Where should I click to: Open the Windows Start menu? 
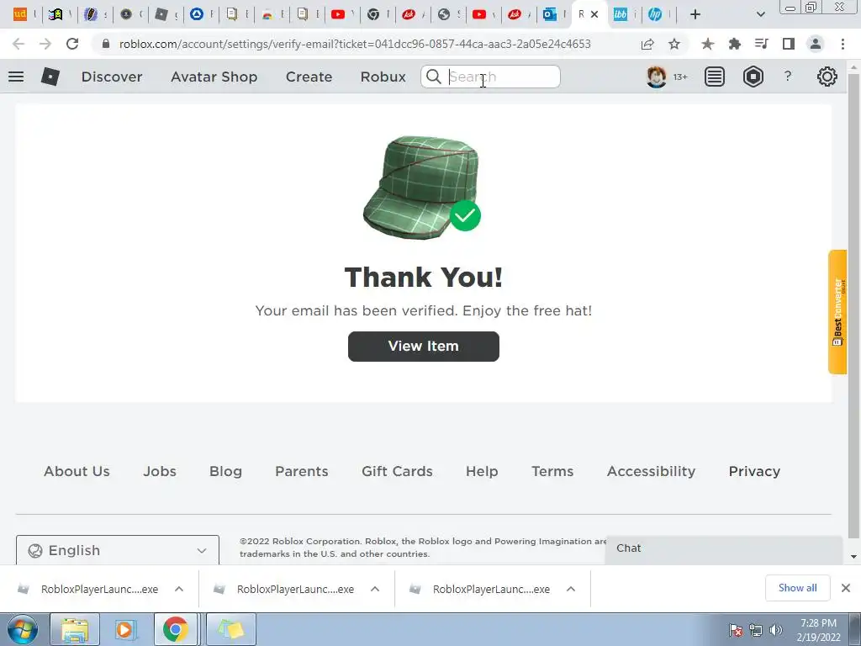(23, 629)
